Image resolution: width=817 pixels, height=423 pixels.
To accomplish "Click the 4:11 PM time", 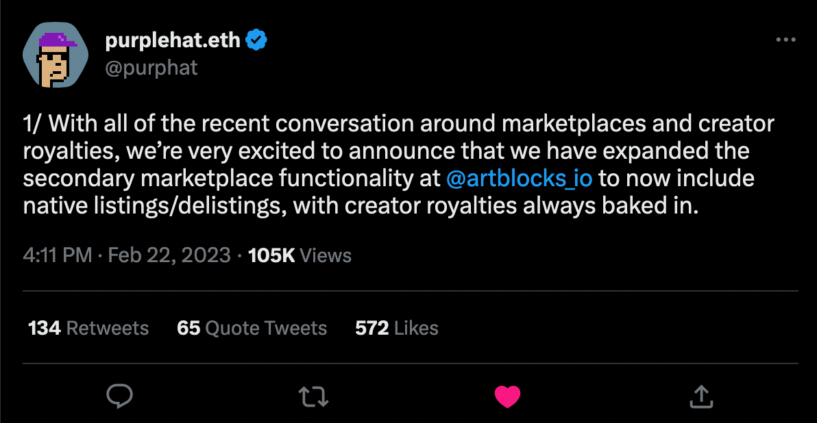I will click(x=58, y=255).
